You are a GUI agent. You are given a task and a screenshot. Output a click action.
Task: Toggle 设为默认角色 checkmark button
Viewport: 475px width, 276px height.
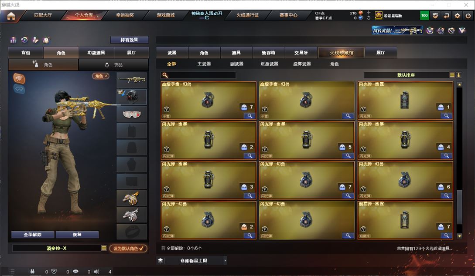pyautogui.click(x=128, y=248)
